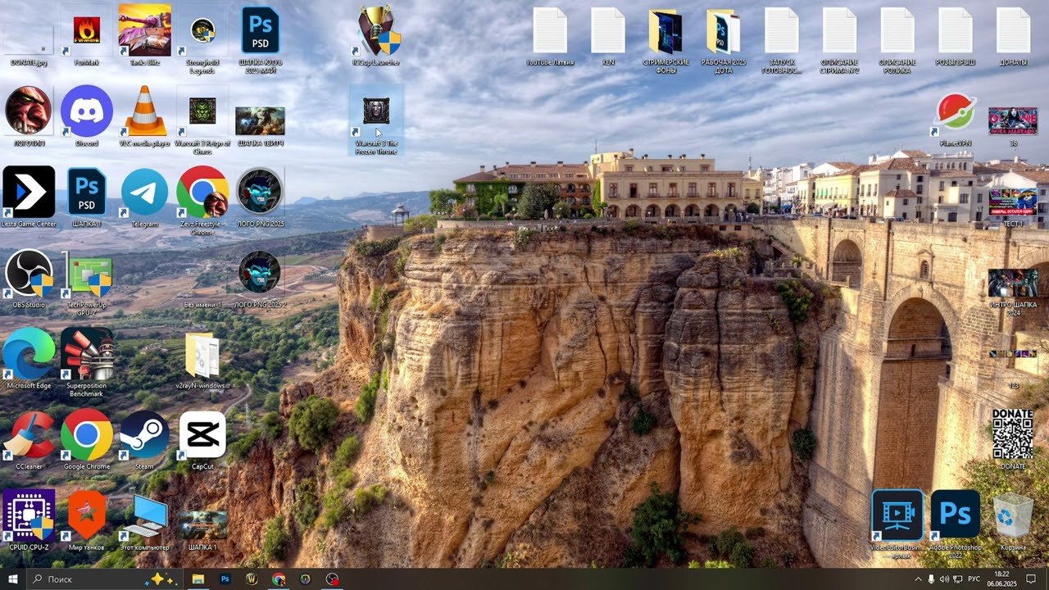Open Steam from the desktop
This screenshot has height=590, width=1049.
click(x=144, y=440)
